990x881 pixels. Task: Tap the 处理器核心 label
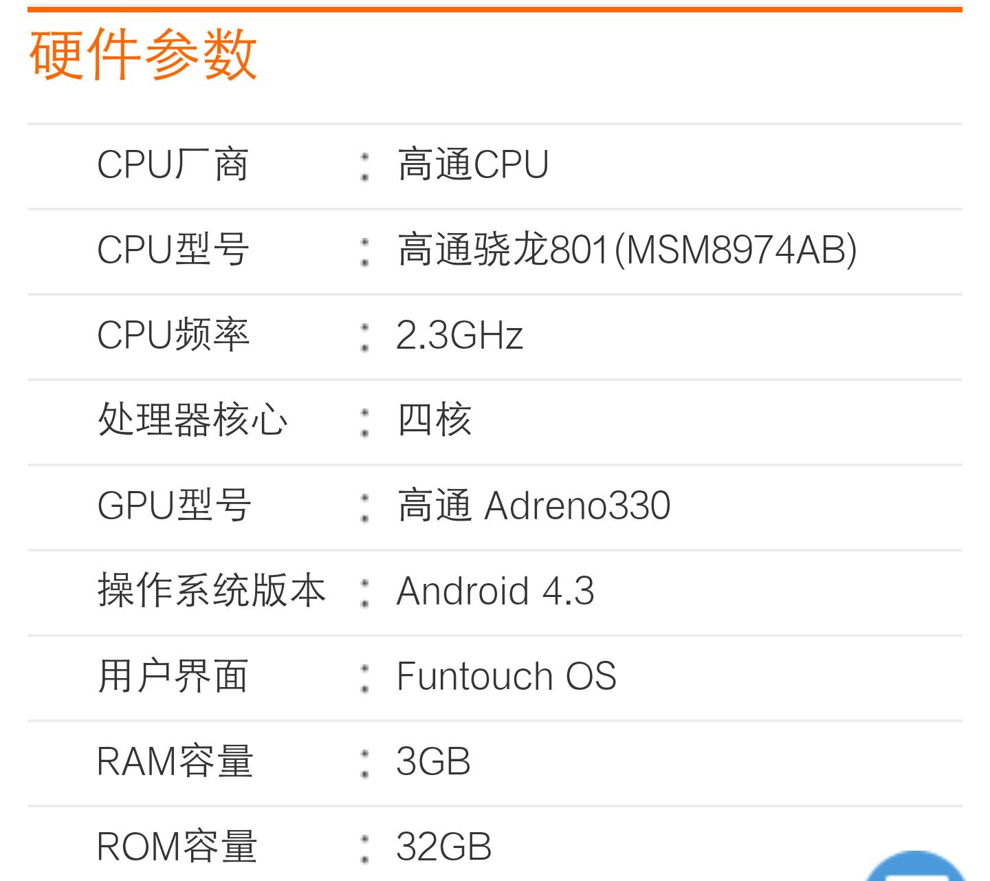point(192,420)
